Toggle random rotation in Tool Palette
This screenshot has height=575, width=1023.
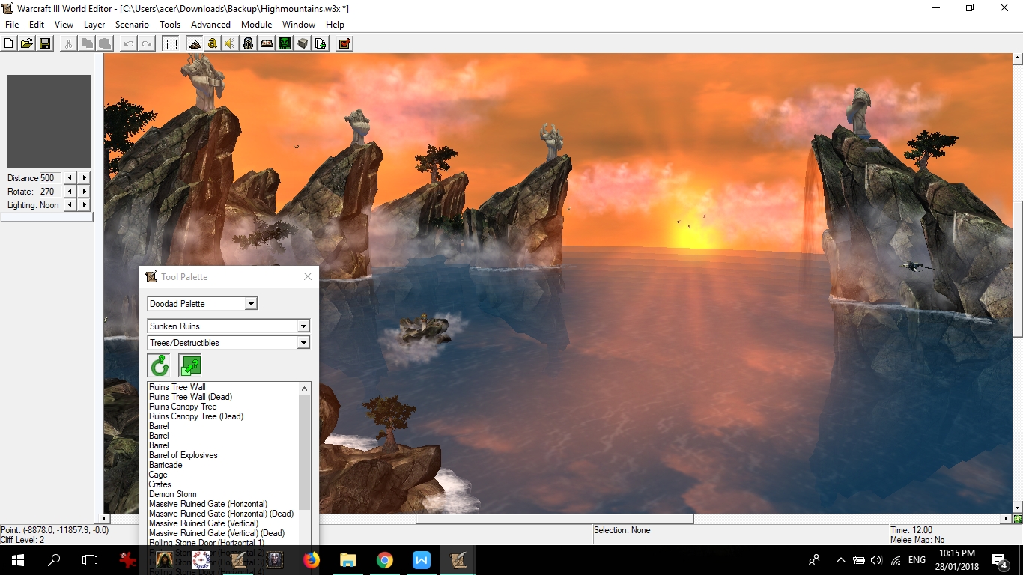(x=160, y=365)
